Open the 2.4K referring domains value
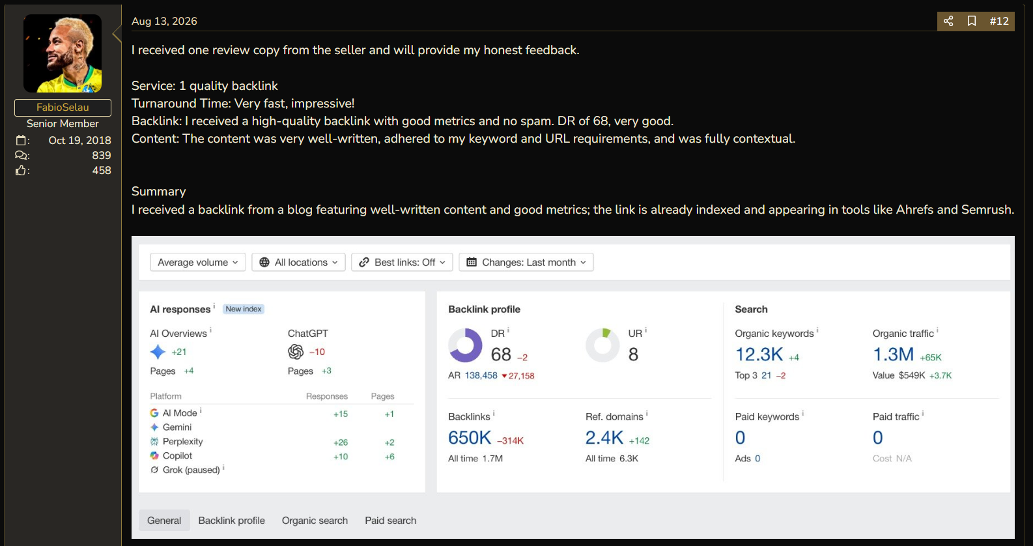1033x546 pixels. [x=604, y=438]
